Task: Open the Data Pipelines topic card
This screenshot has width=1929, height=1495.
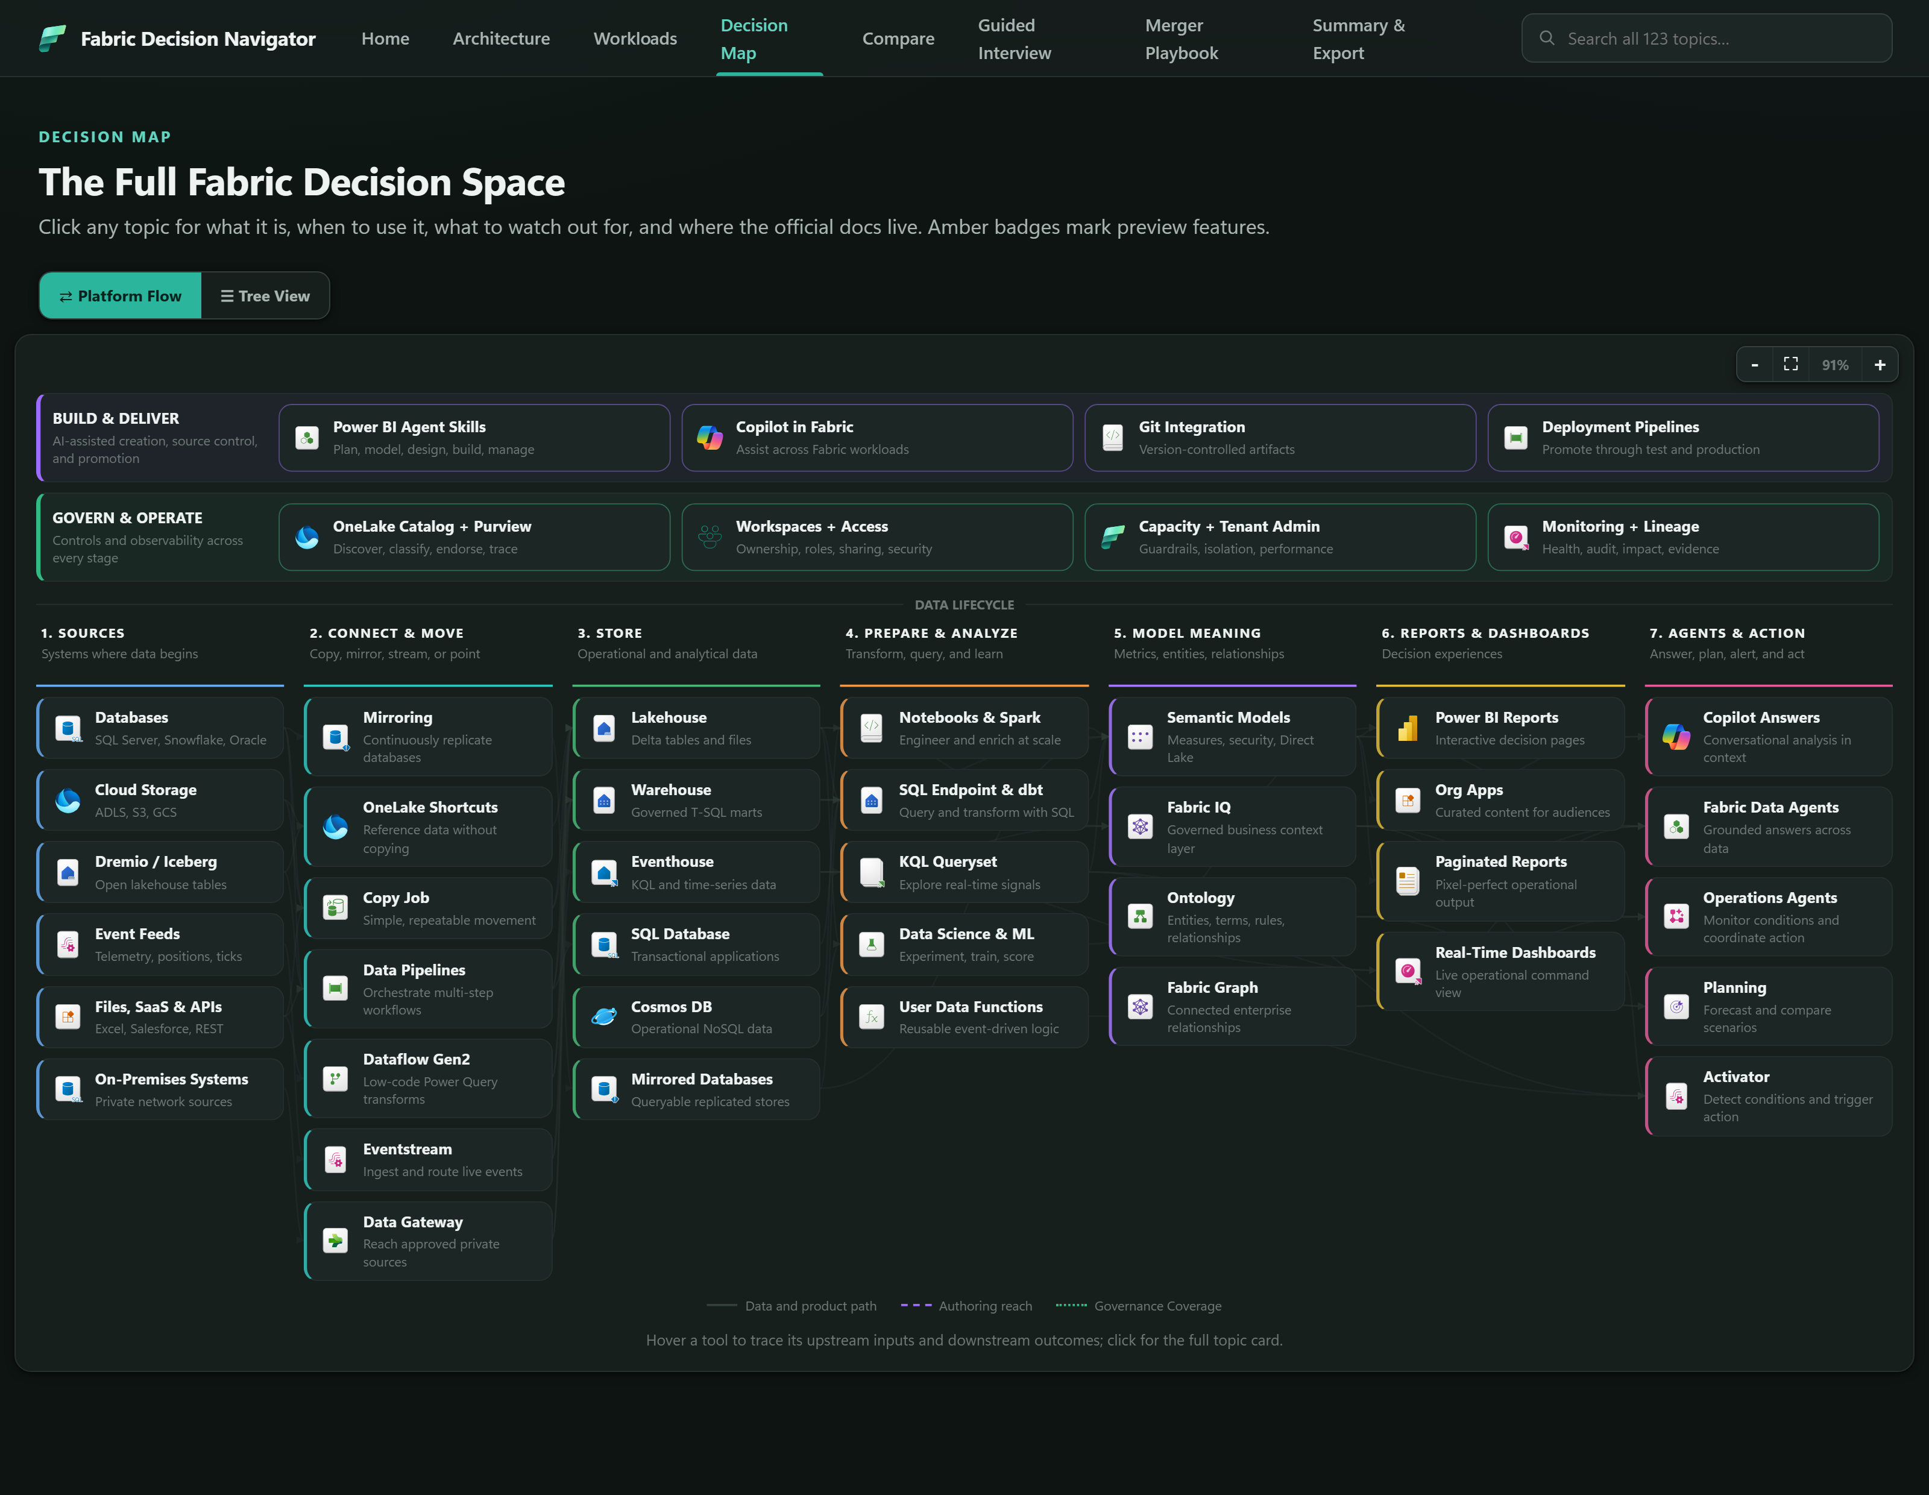Action: 427,989
